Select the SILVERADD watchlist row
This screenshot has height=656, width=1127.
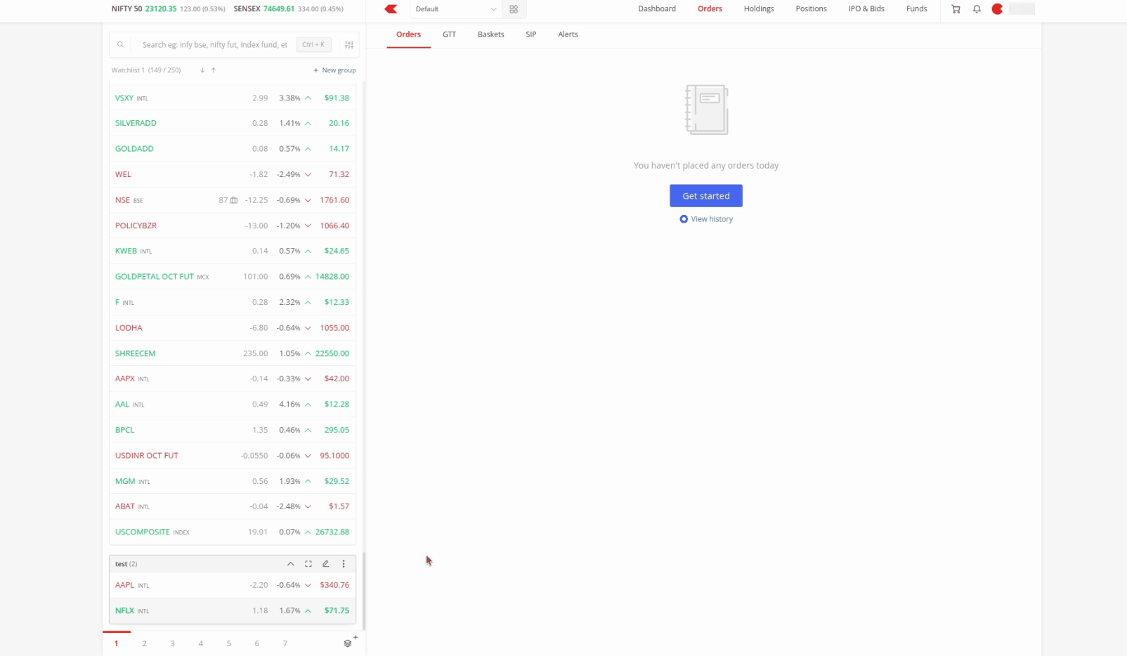click(x=233, y=123)
